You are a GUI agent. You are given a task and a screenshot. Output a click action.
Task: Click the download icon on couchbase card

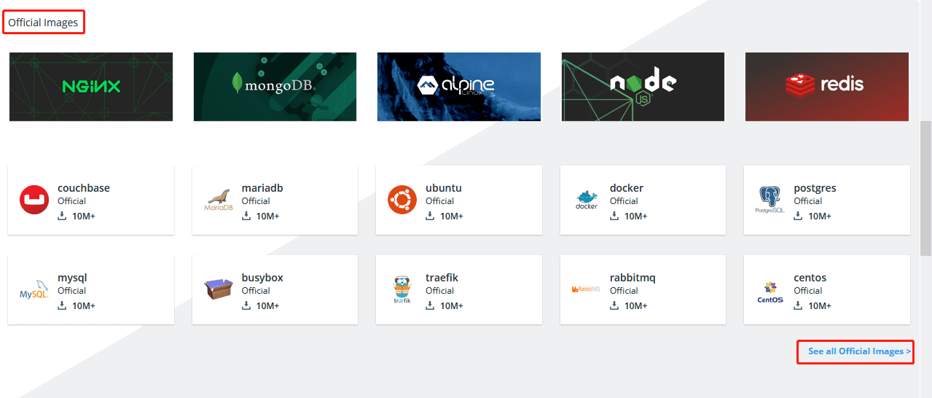[x=62, y=216]
